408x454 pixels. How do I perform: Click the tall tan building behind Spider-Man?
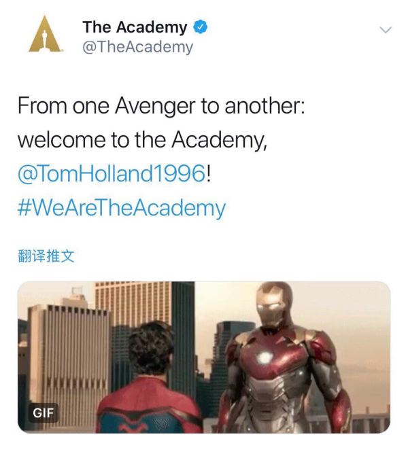coord(133,303)
